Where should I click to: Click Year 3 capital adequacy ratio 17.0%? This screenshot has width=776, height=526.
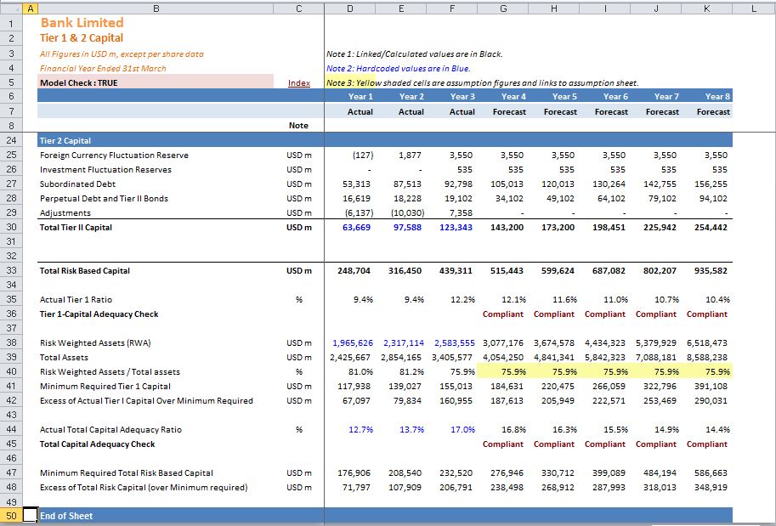tap(462, 430)
